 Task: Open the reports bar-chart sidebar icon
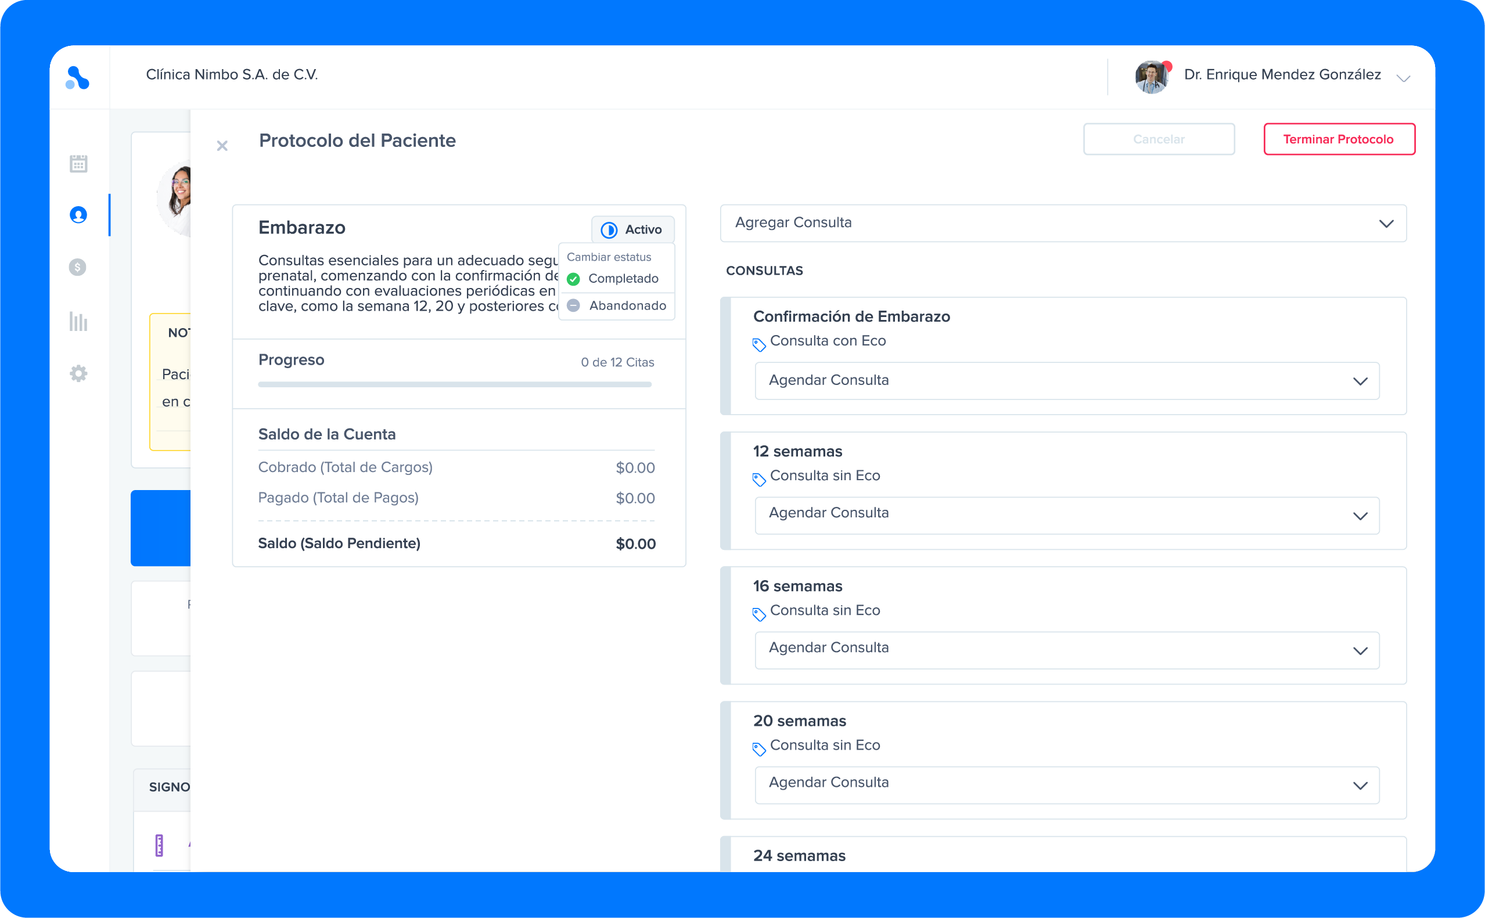click(x=78, y=321)
